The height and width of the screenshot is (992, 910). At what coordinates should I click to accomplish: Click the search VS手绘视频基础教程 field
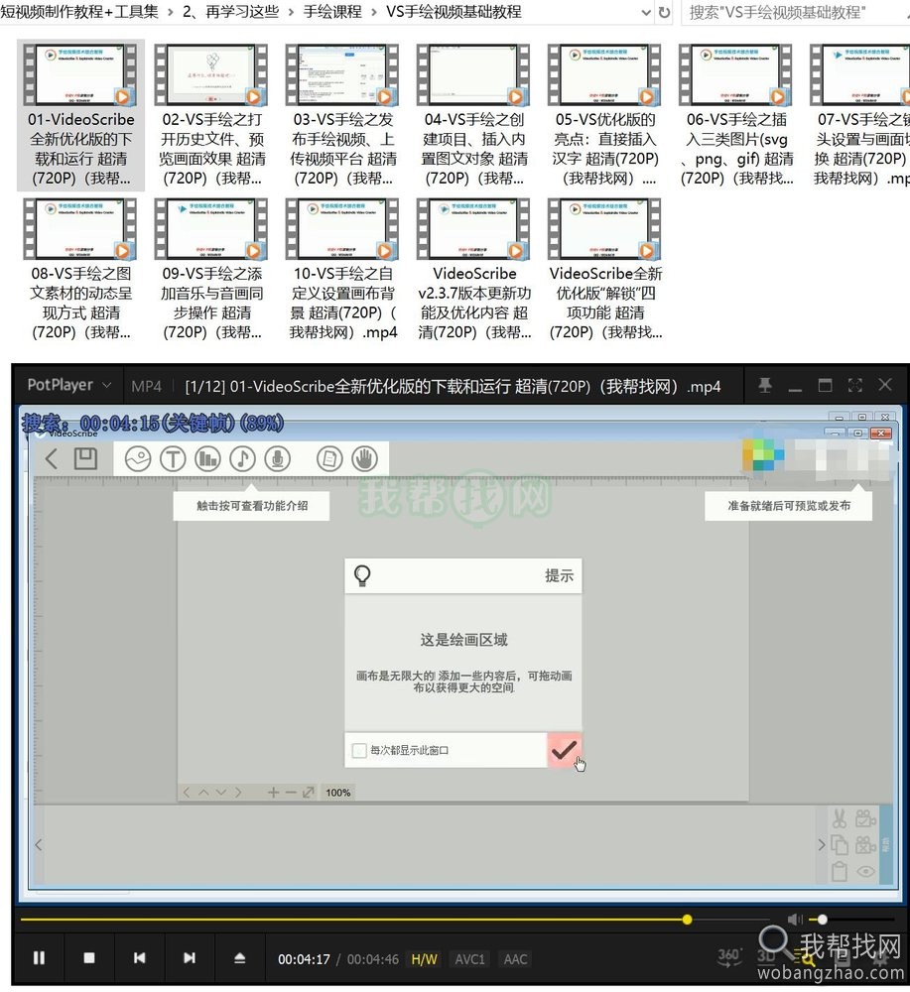796,12
